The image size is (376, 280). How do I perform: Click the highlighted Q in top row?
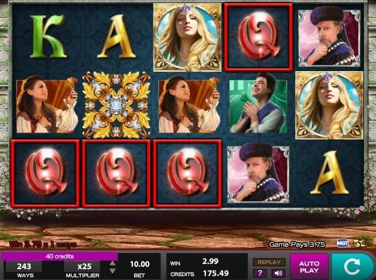pos(258,37)
